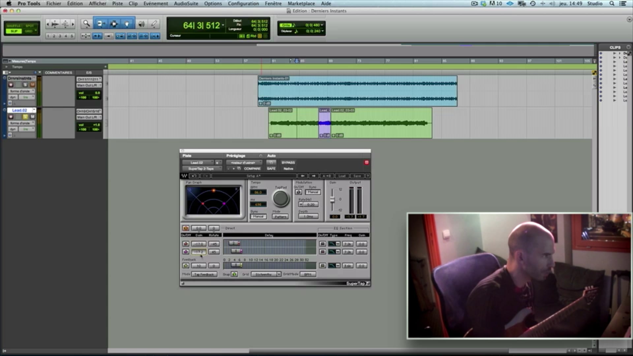The width and height of the screenshot is (633, 356).
Task: Open Lead.02 track view forme d'onde dropdown
Action: [x=22, y=123]
